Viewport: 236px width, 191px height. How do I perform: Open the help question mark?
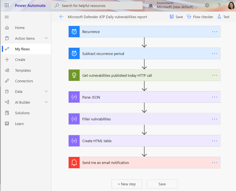[219, 6]
